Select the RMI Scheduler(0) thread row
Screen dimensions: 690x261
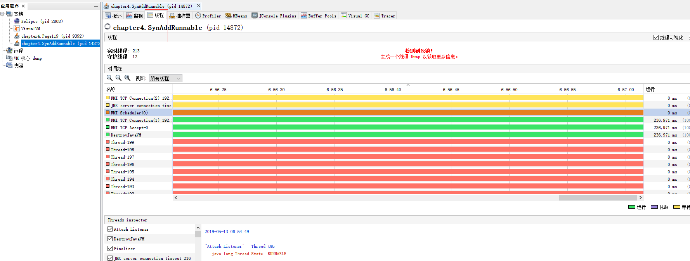[139, 113]
